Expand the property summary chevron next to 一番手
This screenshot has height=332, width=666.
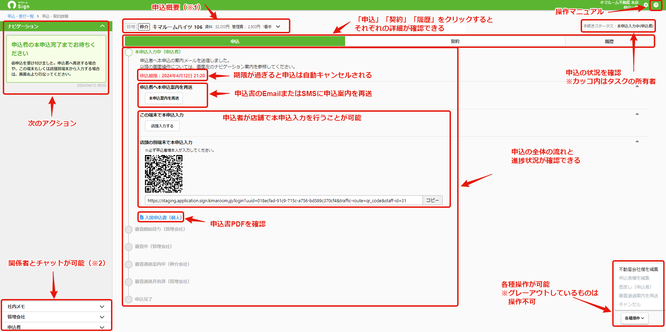pyautogui.click(x=278, y=26)
